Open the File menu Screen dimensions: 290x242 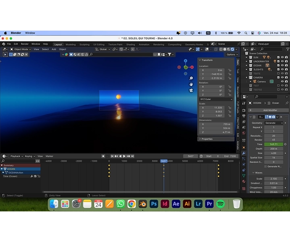(9, 44)
